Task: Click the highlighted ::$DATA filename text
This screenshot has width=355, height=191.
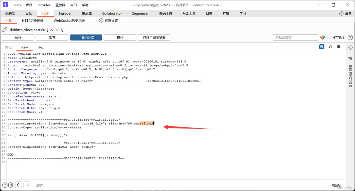Action: pos(147,123)
